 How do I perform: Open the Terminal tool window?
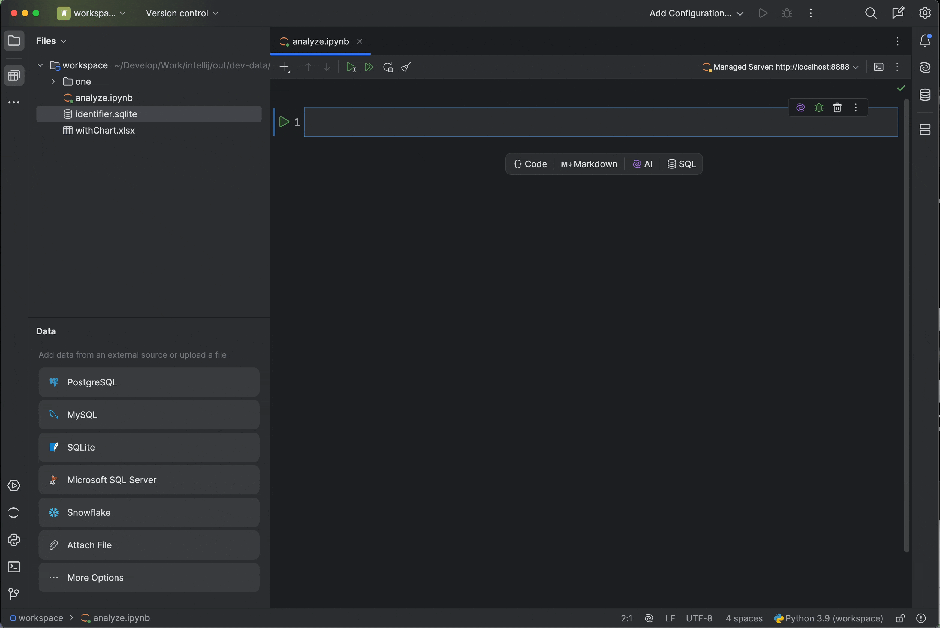coord(14,567)
